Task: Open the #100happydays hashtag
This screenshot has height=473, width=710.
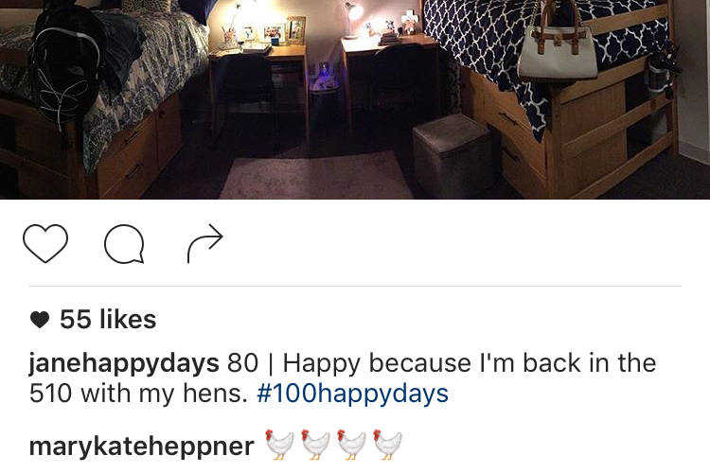Action: point(352,394)
